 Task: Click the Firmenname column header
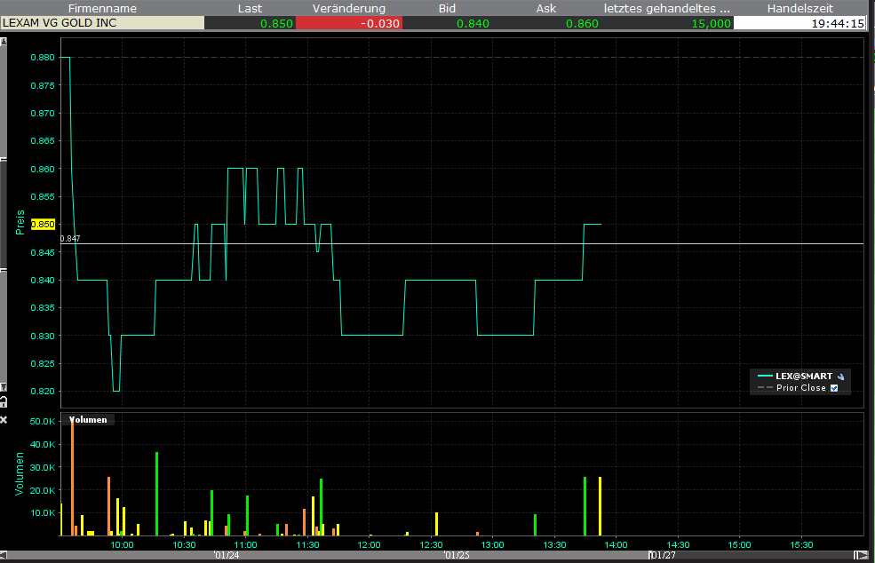(102, 8)
